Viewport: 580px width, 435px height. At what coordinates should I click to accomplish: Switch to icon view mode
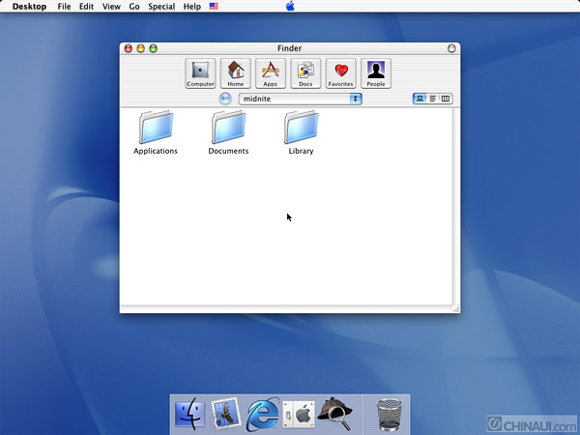420,99
